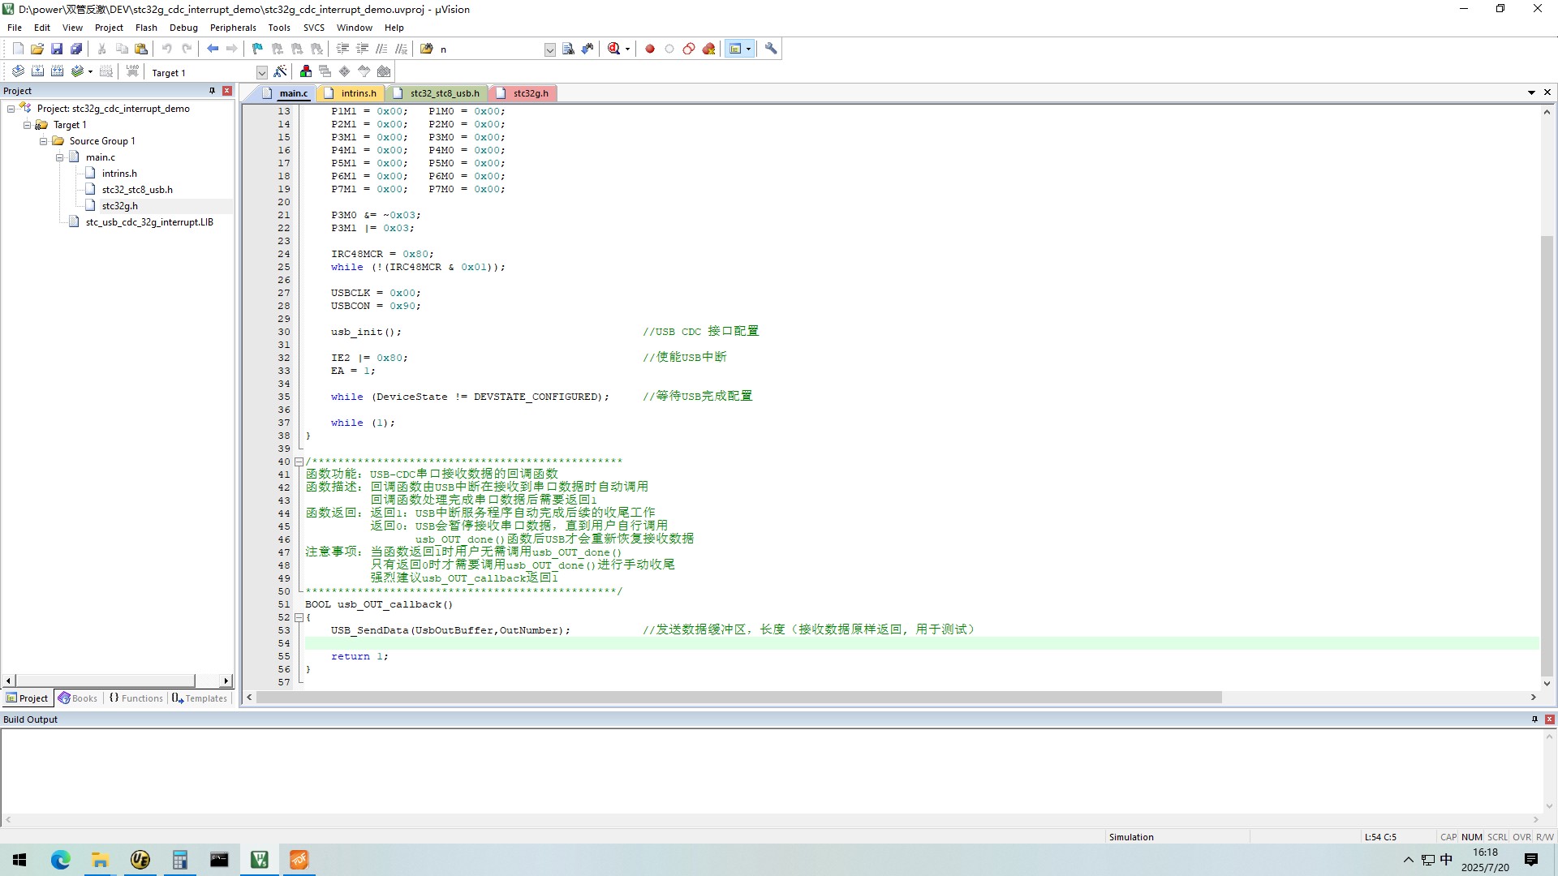Open the File menu
This screenshot has height=876, width=1558.
click(15, 28)
